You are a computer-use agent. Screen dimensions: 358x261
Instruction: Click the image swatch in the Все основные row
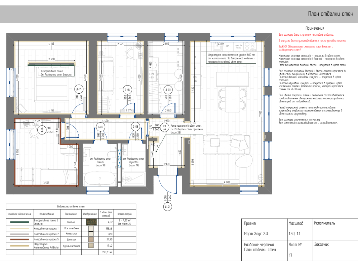[91, 228]
